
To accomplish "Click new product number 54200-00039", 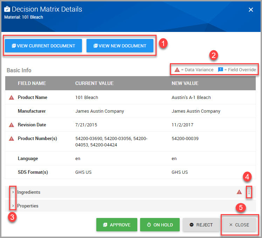I will point(185,139).
